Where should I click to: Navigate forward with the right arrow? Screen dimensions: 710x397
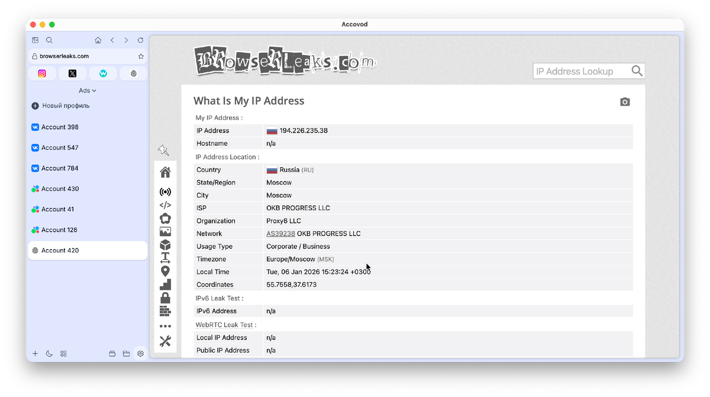coord(126,40)
